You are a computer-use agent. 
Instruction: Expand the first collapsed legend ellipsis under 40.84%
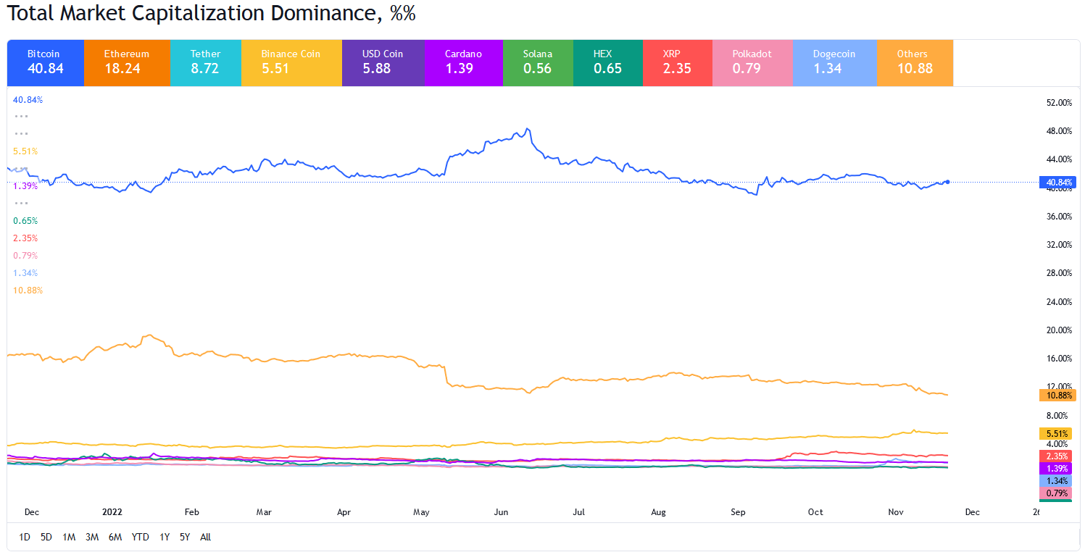(x=21, y=117)
